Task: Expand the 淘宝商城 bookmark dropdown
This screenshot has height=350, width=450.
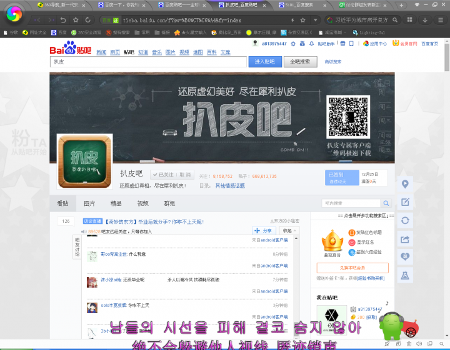Action: (345, 32)
